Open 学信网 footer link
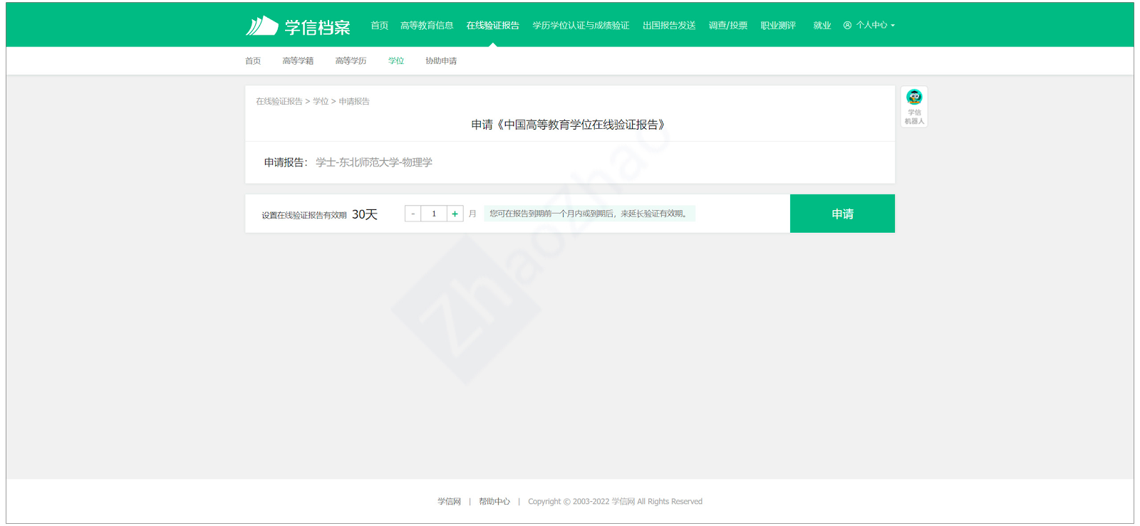1140x526 pixels. (x=449, y=501)
